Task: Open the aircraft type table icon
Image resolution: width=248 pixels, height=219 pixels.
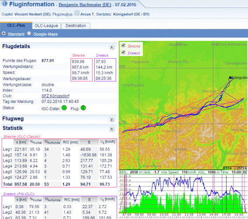Action: (77, 13)
